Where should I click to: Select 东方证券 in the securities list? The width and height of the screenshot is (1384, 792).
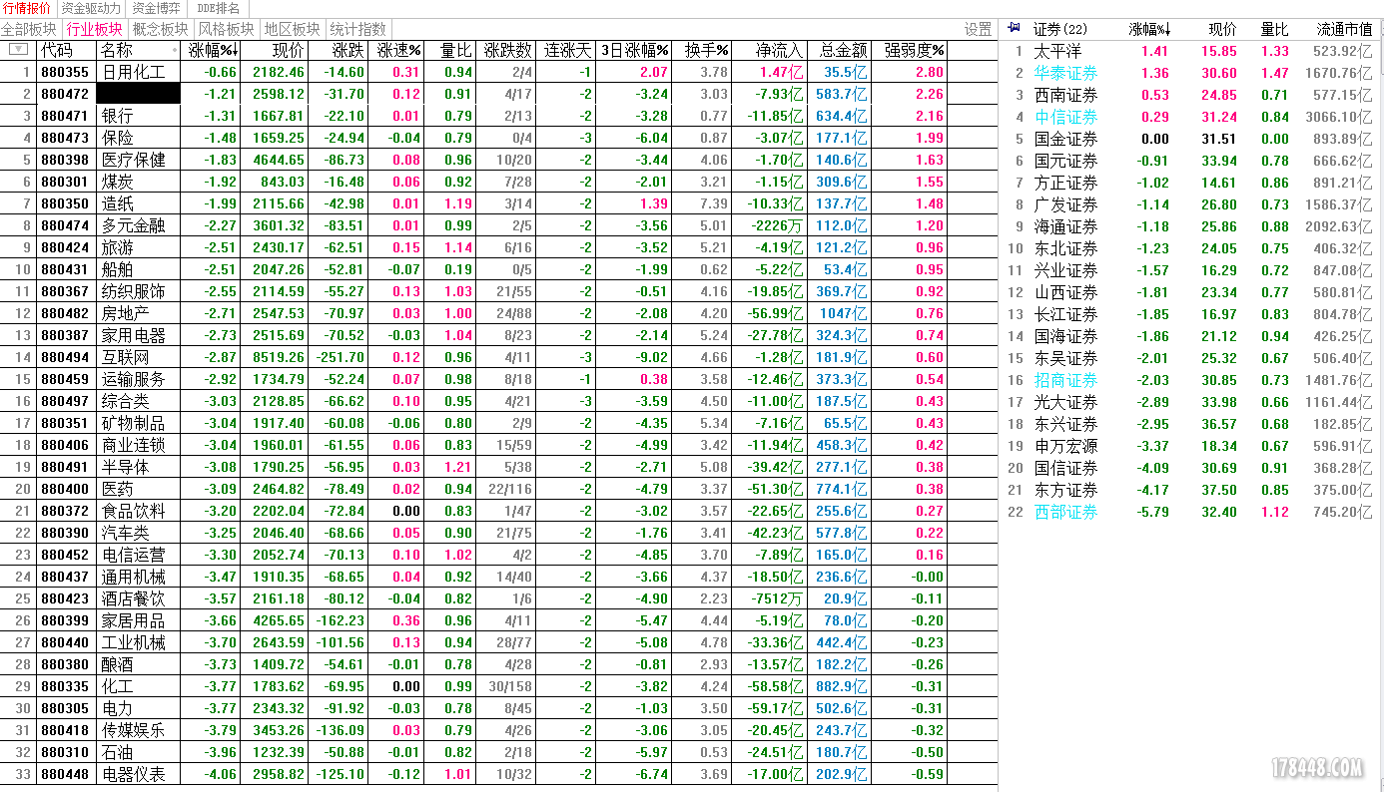(1191, 490)
